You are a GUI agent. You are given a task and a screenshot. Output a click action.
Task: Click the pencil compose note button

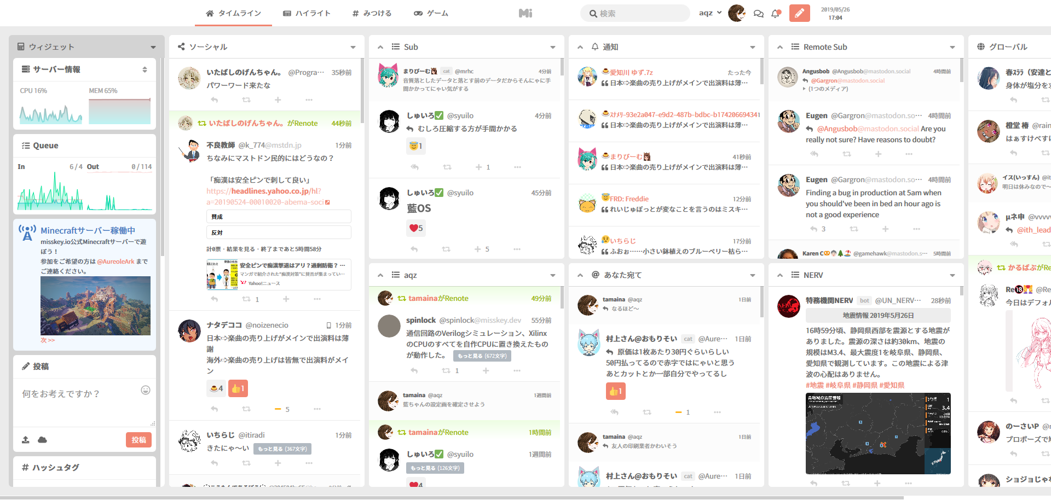[x=799, y=13]
